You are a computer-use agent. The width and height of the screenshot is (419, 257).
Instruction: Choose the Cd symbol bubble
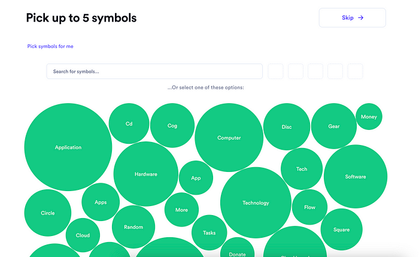129,123
